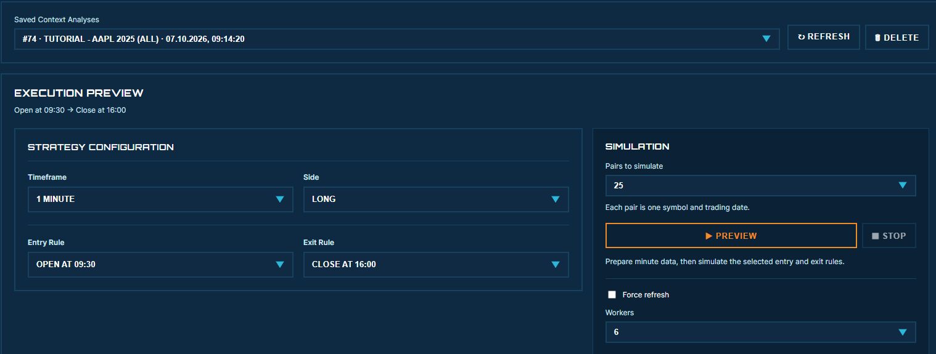Viewport: 936px width, 354px height.
Task: Click the STRATEGY CONFIGURATION heading
Action: point(101,147)
